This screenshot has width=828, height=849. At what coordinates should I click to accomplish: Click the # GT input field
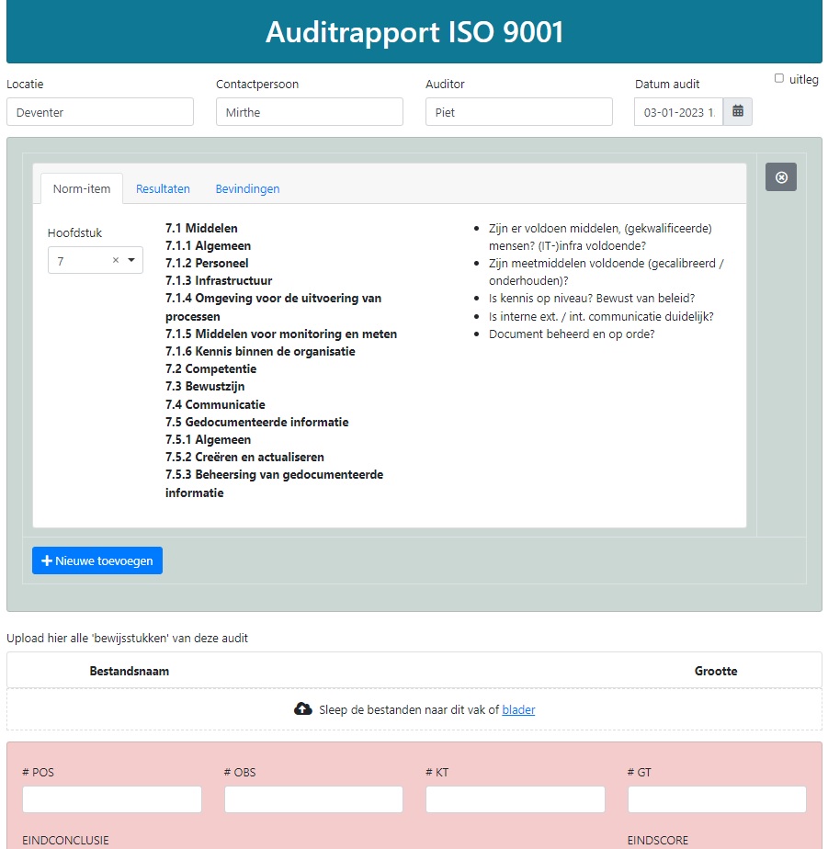tap(716, 798)
